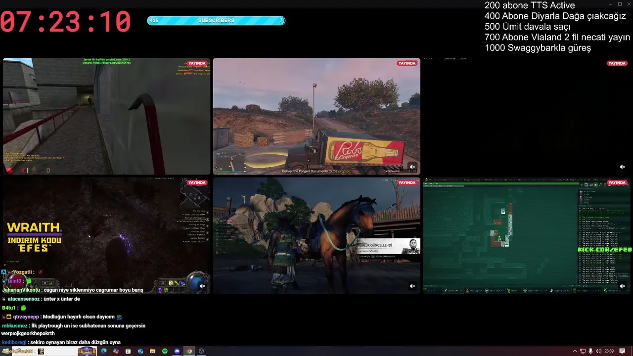633x356 pixels.
Task: Open OBS Studio from the taskbar
Action: (201, 351)
